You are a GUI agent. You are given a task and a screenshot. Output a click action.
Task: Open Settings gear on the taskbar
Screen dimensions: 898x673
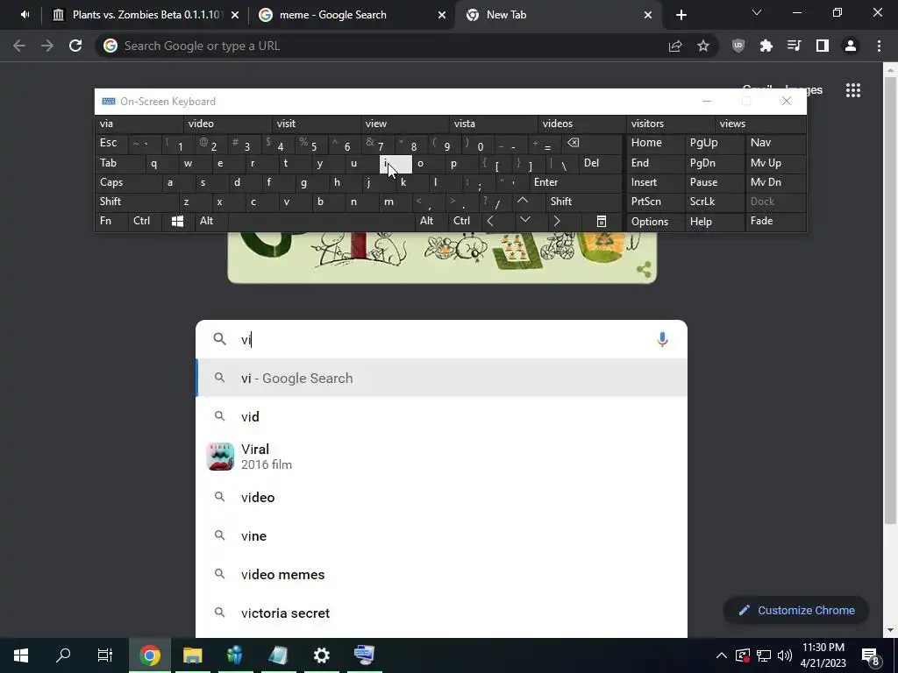pos(321,655)
